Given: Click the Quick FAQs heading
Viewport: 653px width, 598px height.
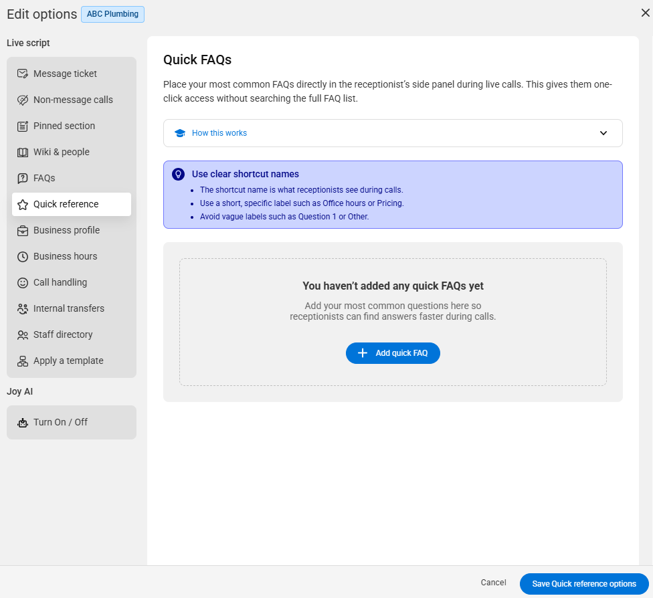Looking at the screenshot, I should coord(197,60).
